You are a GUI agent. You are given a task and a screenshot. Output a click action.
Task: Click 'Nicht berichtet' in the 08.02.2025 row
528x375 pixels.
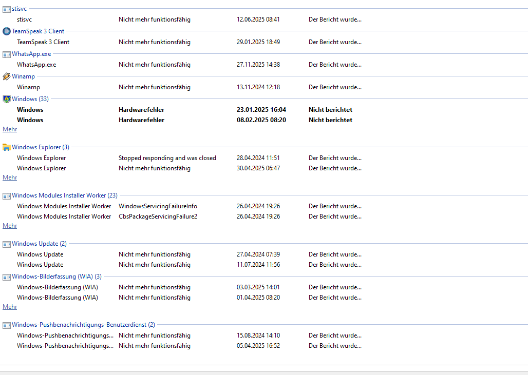click(330, 120)
